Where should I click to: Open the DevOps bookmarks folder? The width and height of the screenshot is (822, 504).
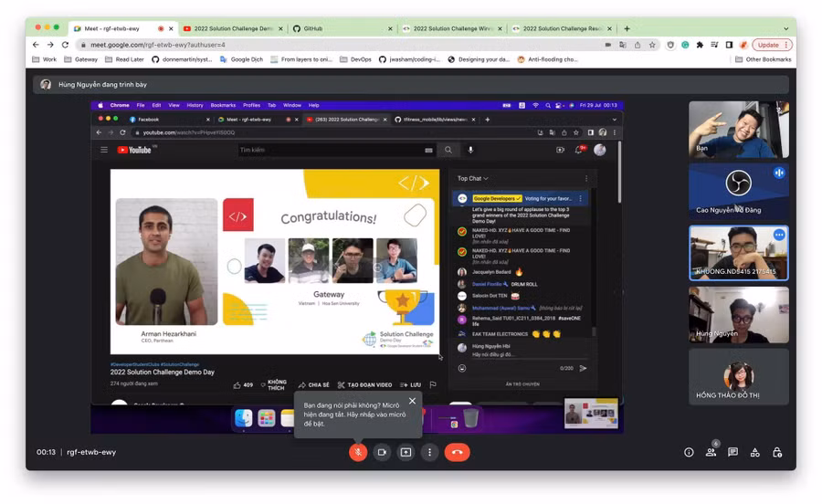pyautogui.click(x=355, y=59)
